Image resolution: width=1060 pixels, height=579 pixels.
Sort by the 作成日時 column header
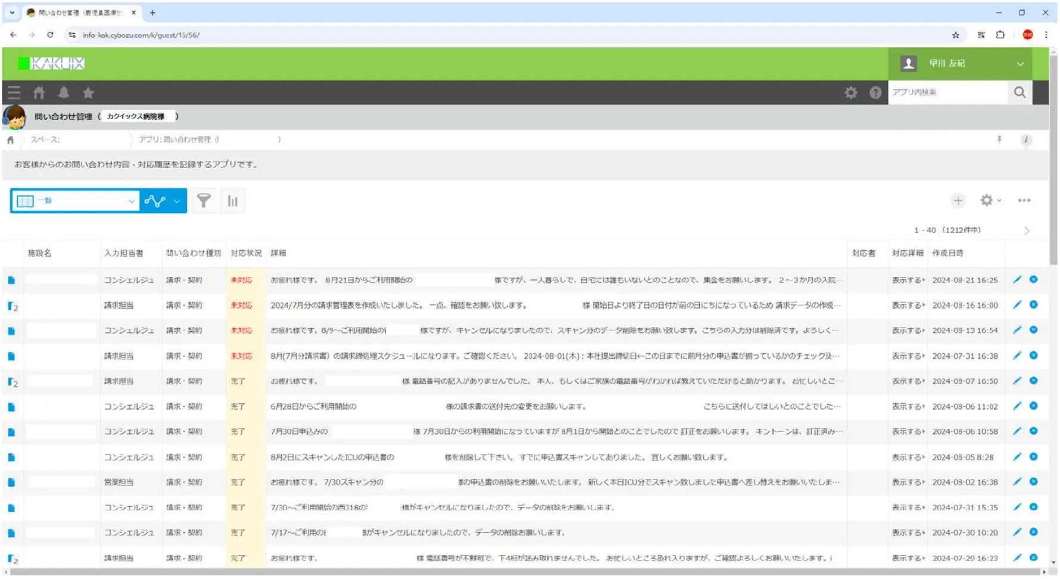tap(947, 253)
